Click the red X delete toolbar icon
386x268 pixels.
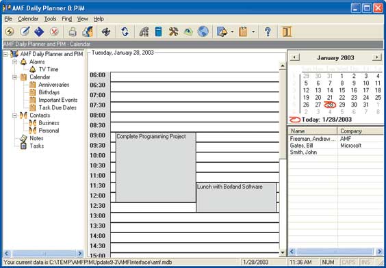click(54, 31)
